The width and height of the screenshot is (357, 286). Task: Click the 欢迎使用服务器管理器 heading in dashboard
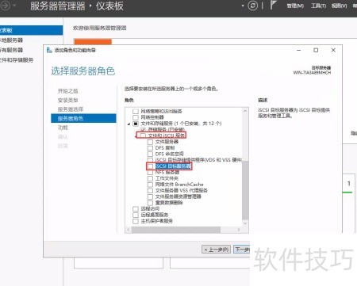pos(100,28)
